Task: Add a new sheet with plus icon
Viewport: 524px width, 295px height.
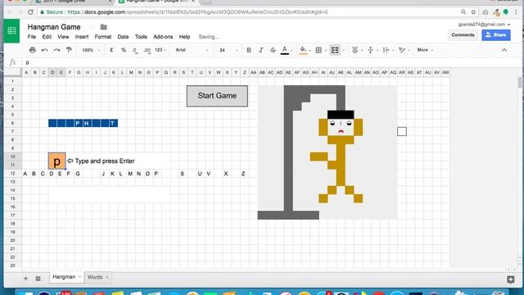Action: click(25, 279)
